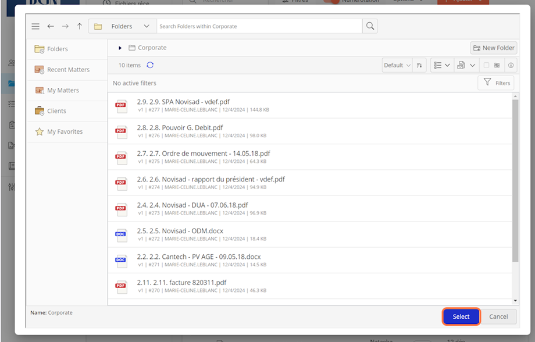Toggle the select-all checkbox in toolbar

tap(487, 65)
